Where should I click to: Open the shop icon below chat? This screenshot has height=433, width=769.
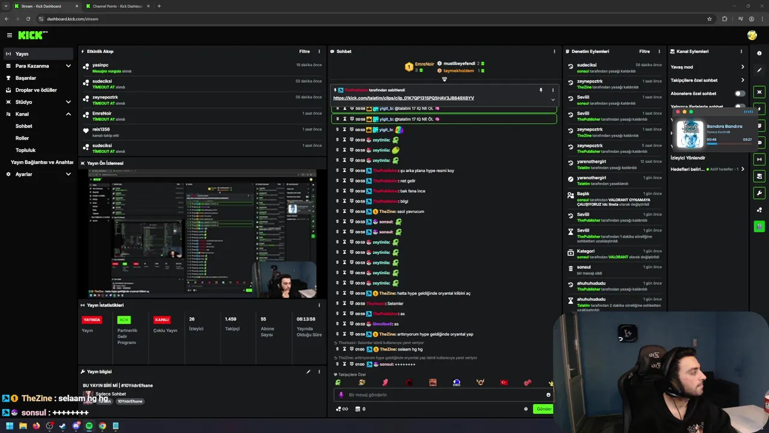pos(360,409)
